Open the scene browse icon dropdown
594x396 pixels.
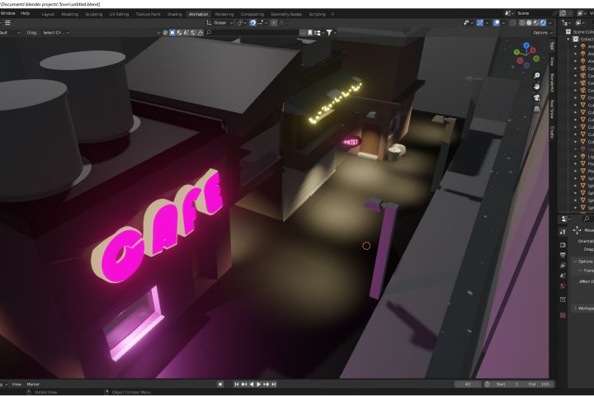508,13
